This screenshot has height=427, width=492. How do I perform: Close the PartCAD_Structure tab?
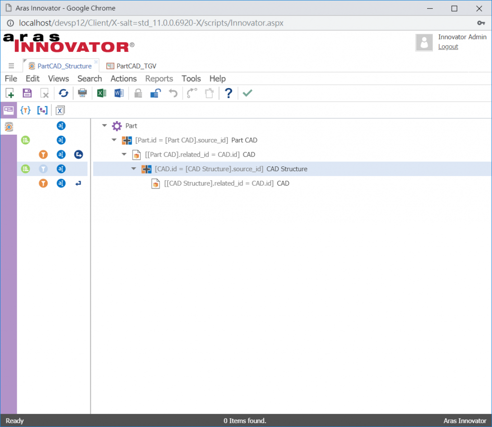coord(96,62)
